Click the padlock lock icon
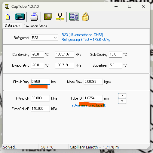The image size is (153, 153). point(85,17)
